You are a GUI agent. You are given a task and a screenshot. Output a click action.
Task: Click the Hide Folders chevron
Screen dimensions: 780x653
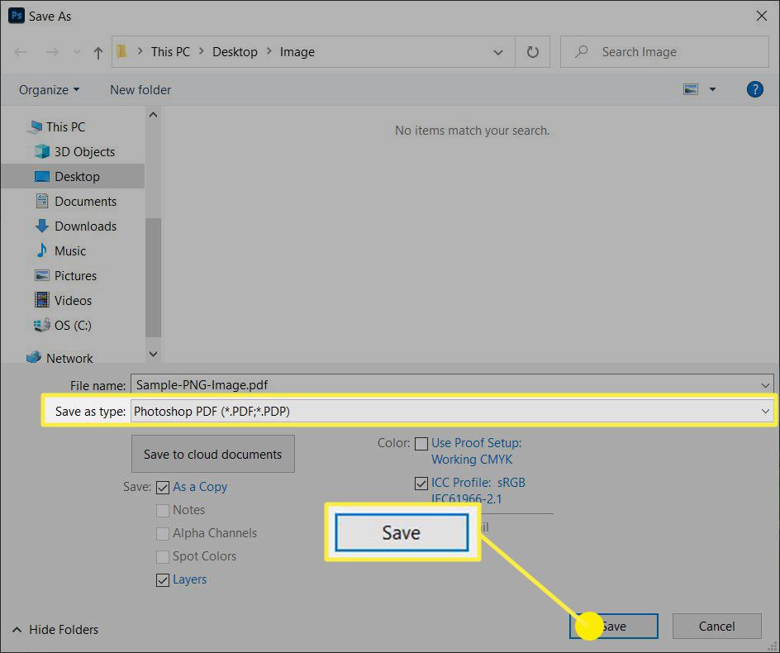[17, 630]
